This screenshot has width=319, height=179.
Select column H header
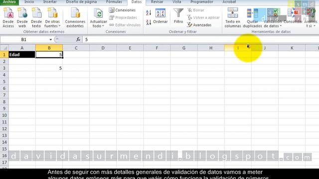pos(211,48)
